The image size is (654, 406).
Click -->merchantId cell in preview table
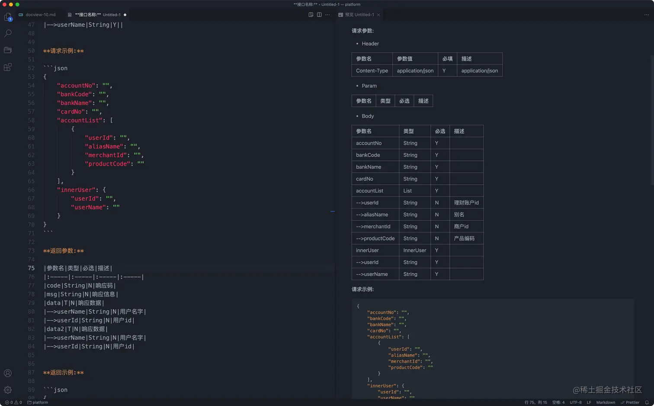click(375, 227)
